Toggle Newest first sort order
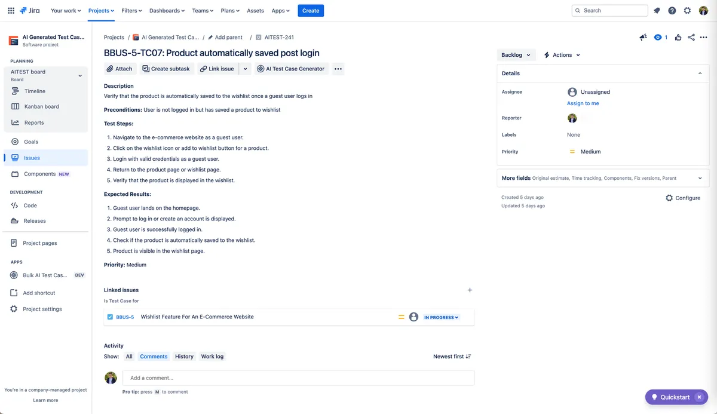The width and height of the screenshot is (717, 414). tap(452, 357)
